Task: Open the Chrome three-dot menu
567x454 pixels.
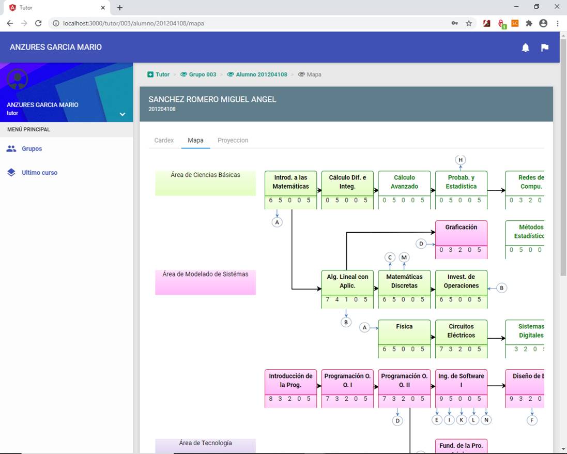Action: (558, 23)
